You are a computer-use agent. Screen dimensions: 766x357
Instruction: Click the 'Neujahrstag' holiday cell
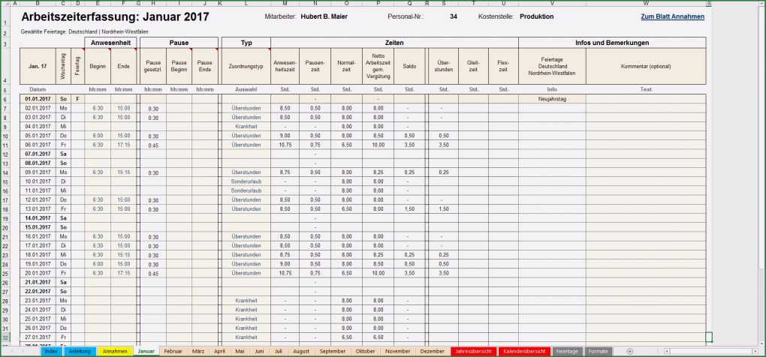[x=552, y=99]
